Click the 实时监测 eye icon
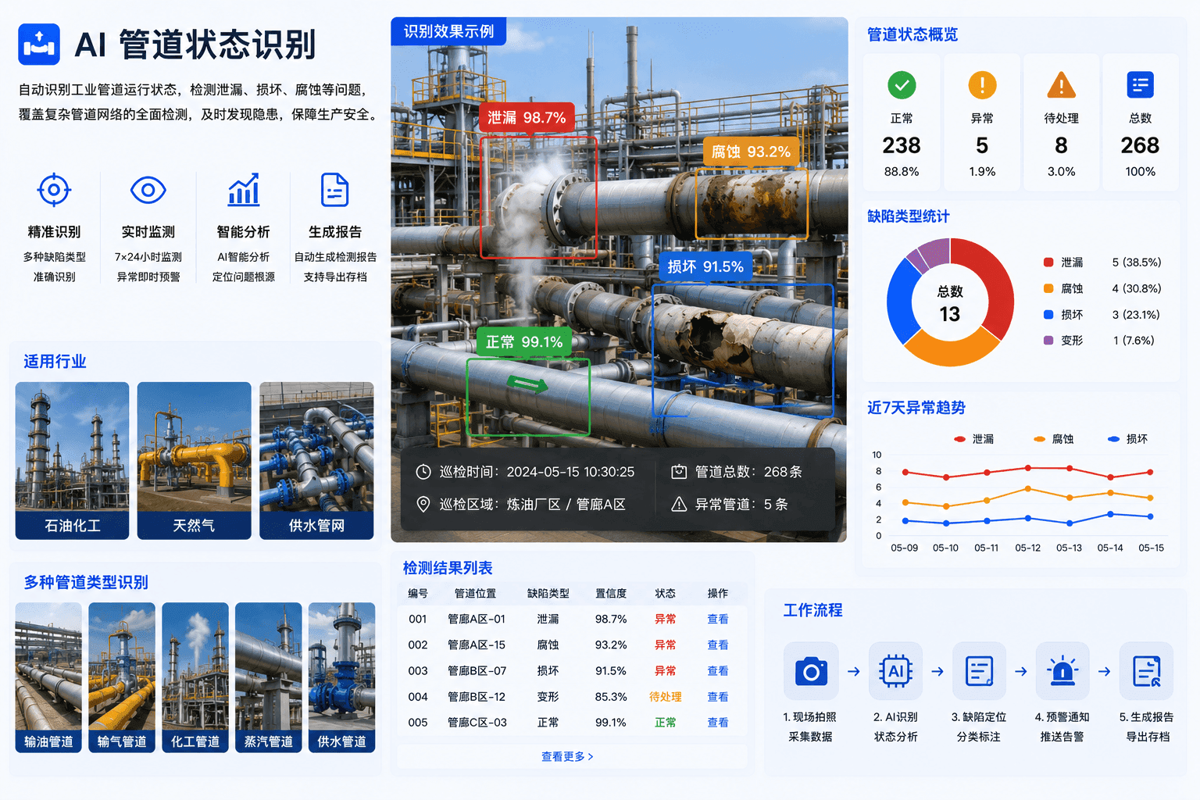This screenshot has width=1200, height=800. (x=148, y=190)
